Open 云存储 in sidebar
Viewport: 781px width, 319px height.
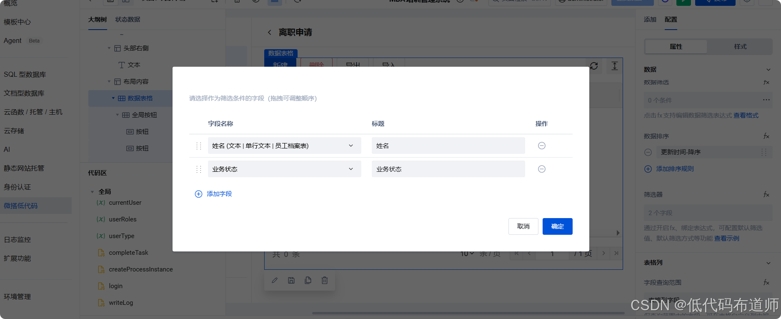pos(14,131)
